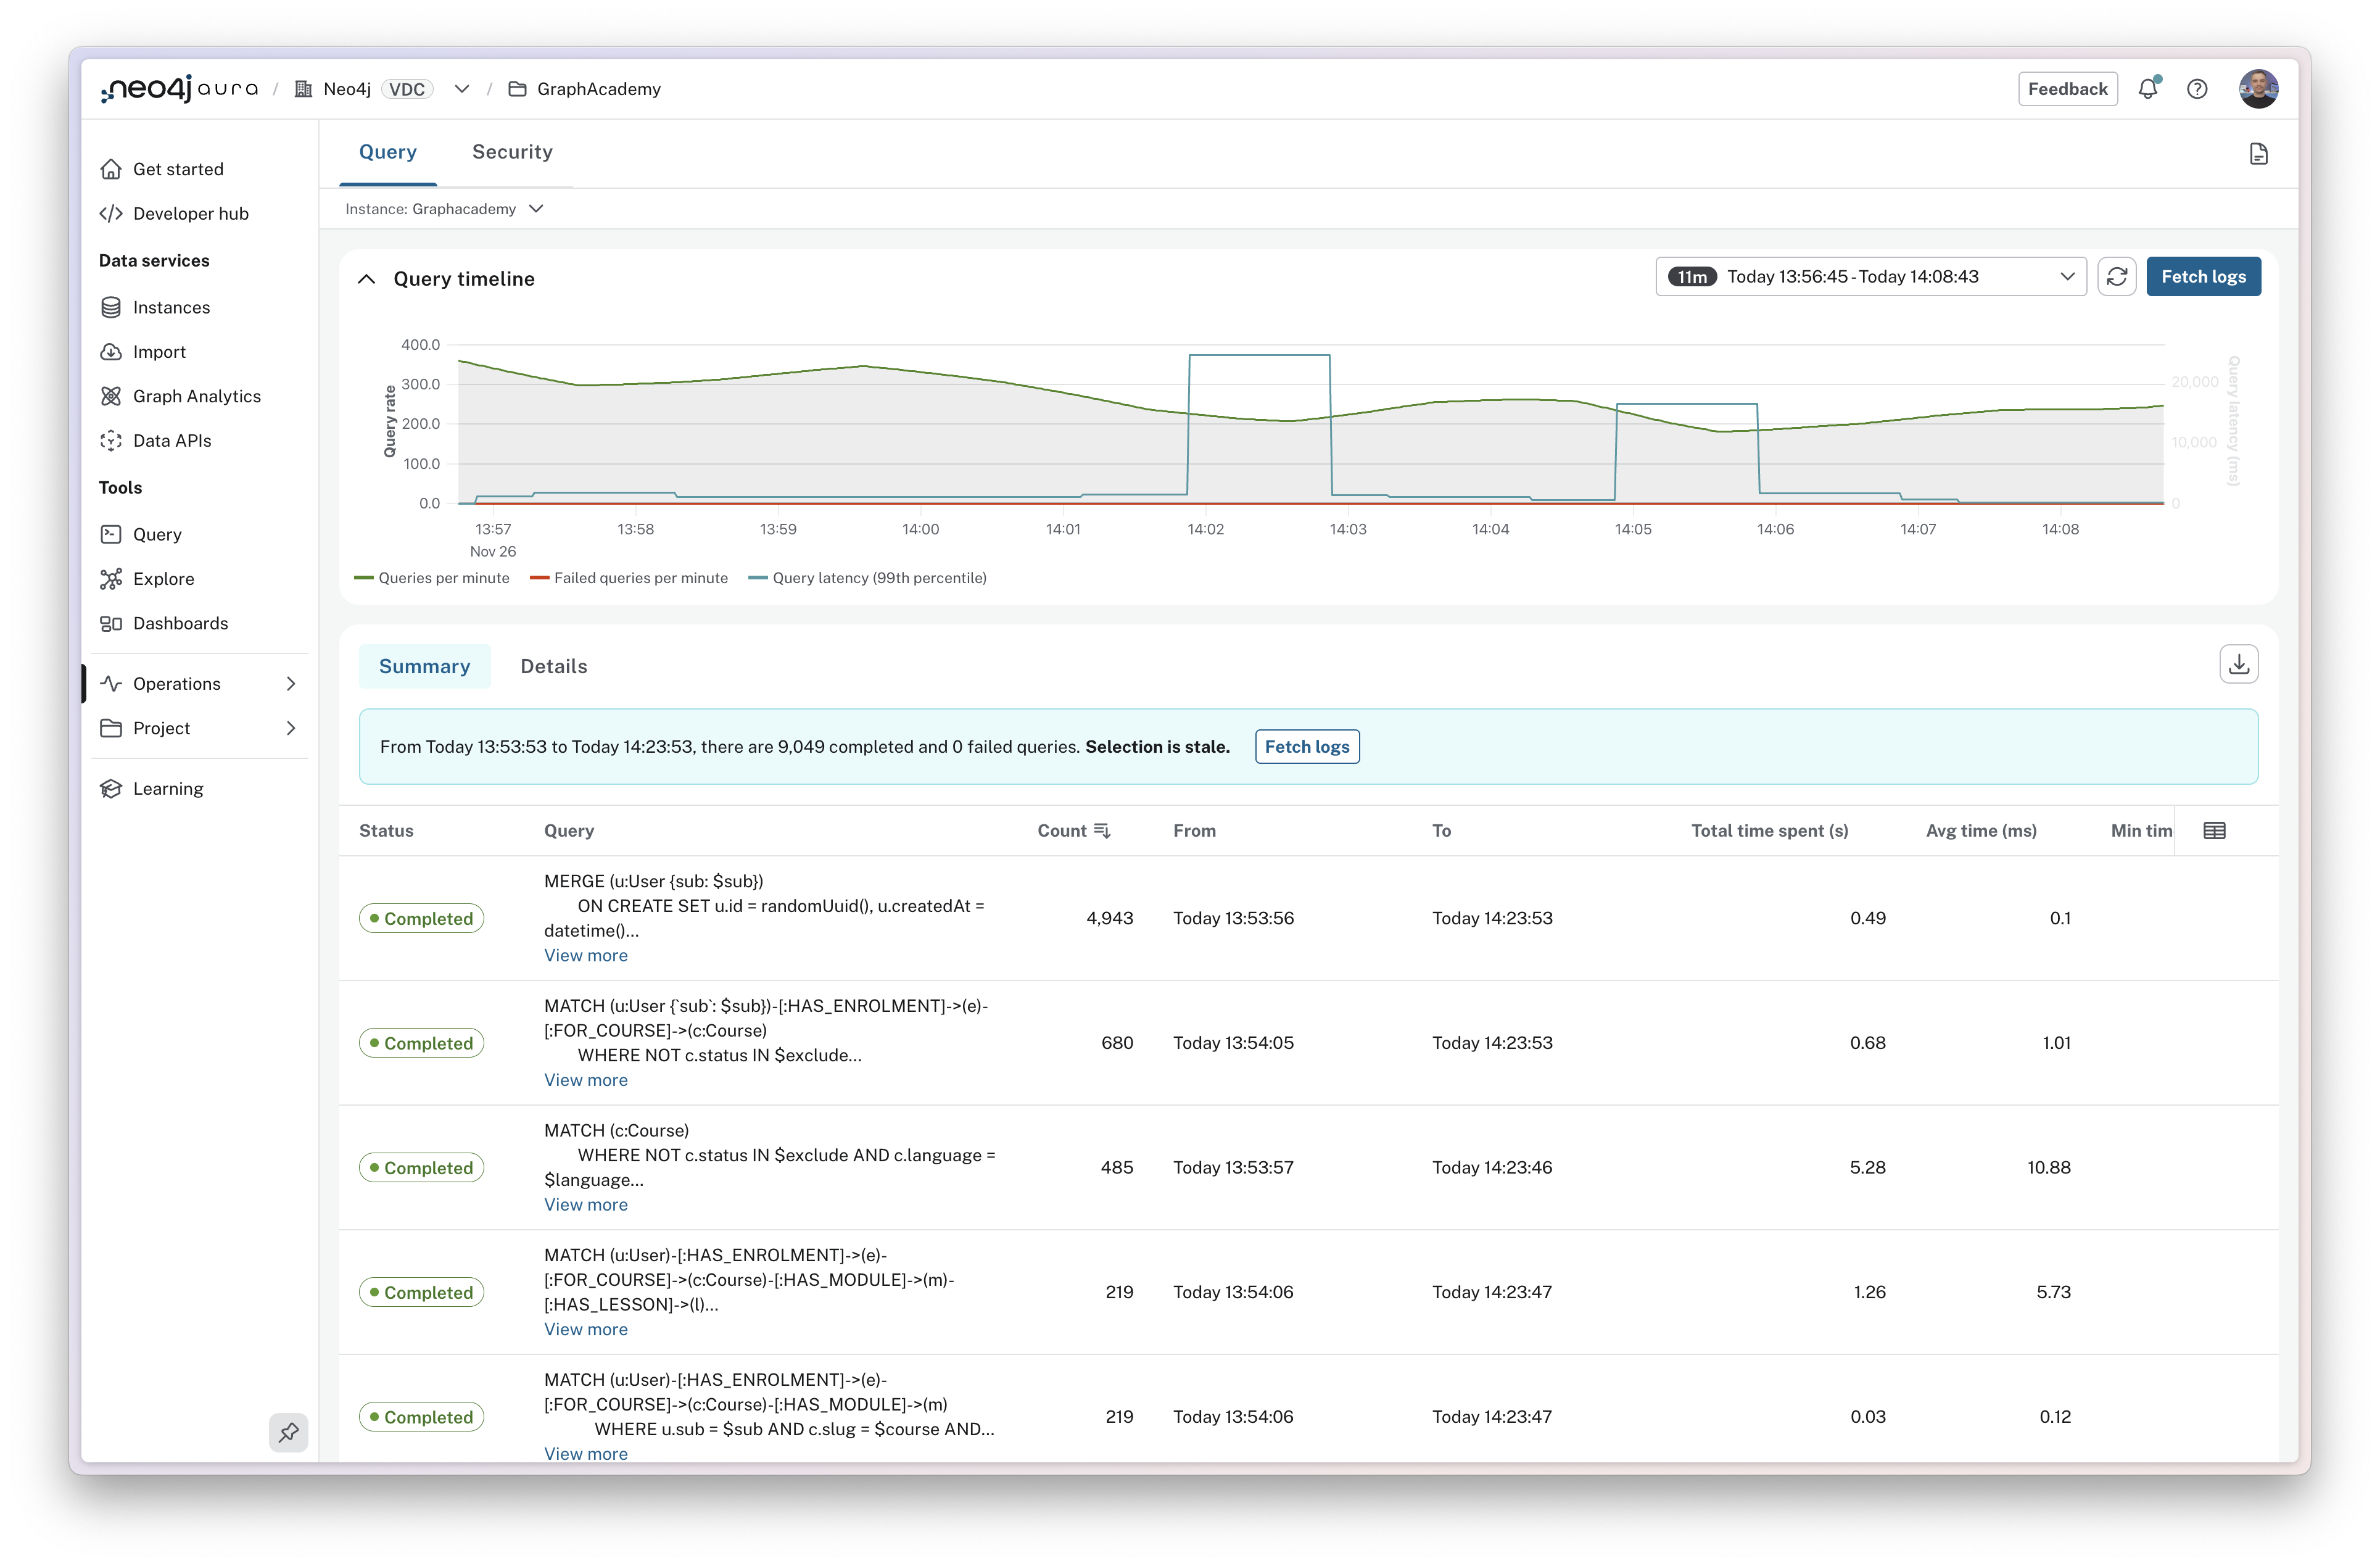2380x1566 pixels.
Task: Open the table column settings icon
Action: 2215,830
